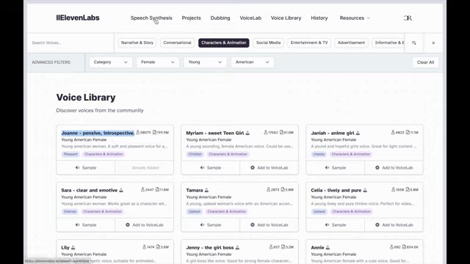Screen dimensions: 470x264
Task: Add Celia - lively and pure to VoiceLab
Action: tap(394, 225)
